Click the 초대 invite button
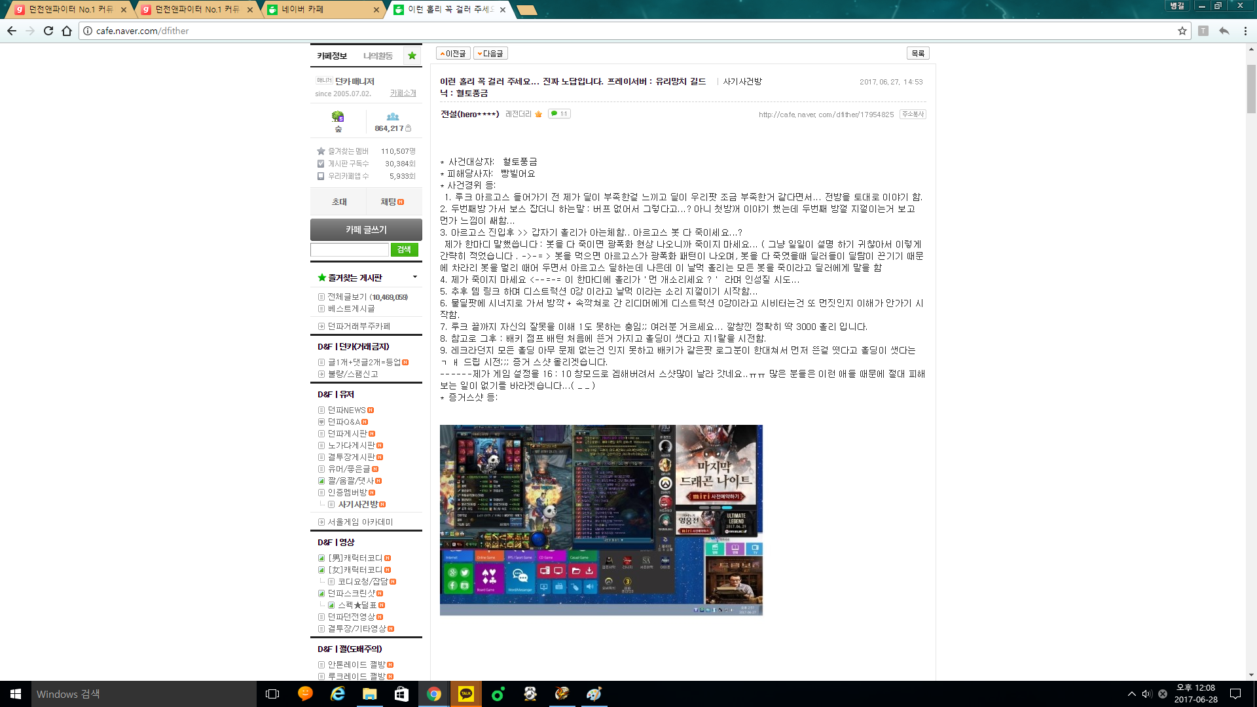Viewport: 1257px width, 707px height. (339, 202)
